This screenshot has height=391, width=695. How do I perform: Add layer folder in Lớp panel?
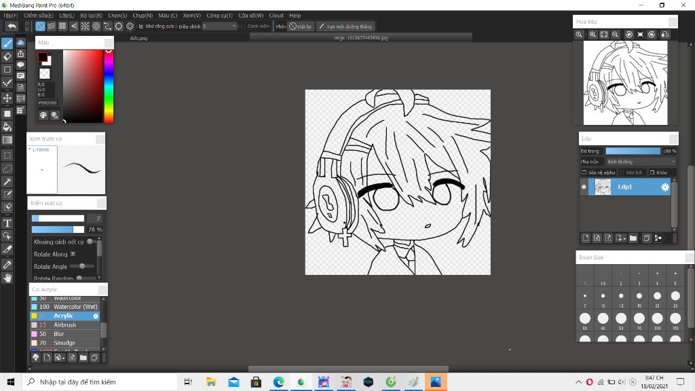pyautogui.click(x=633, y=238)
